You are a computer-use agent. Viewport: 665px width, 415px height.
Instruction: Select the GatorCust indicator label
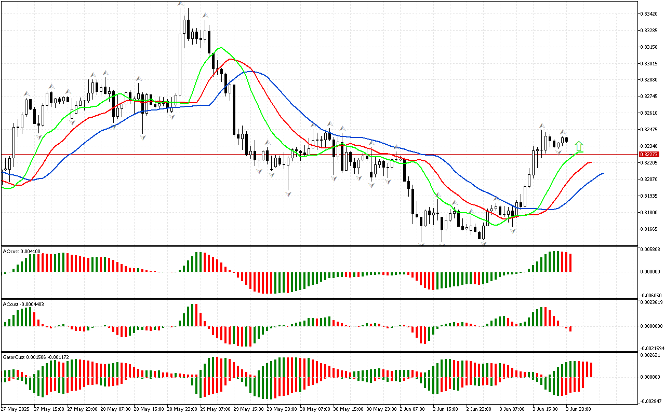(35, 357)
